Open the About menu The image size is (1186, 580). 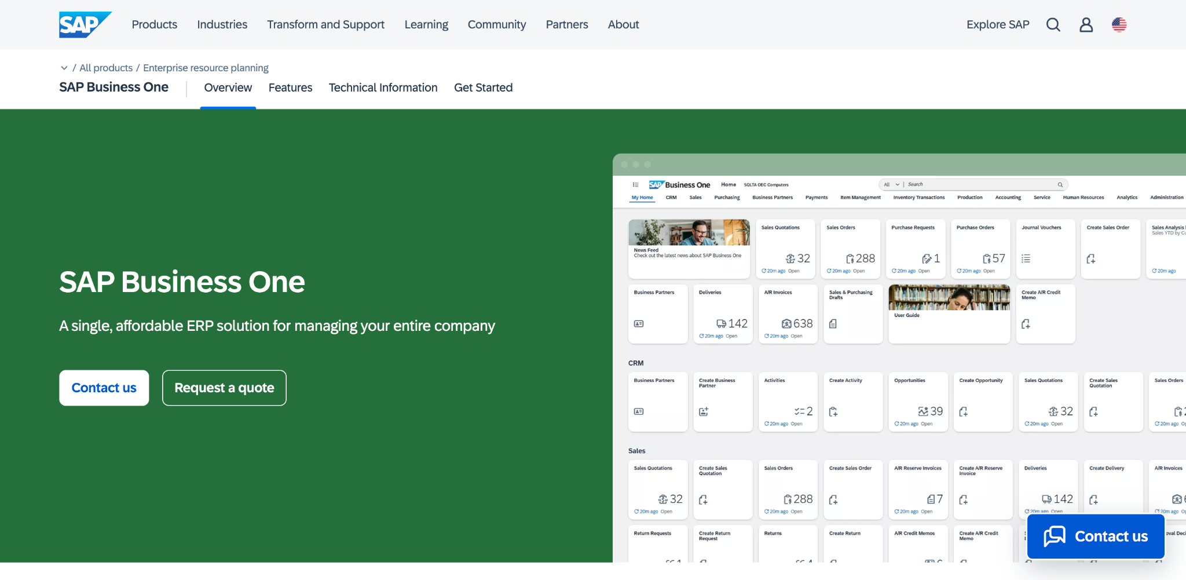624,24
